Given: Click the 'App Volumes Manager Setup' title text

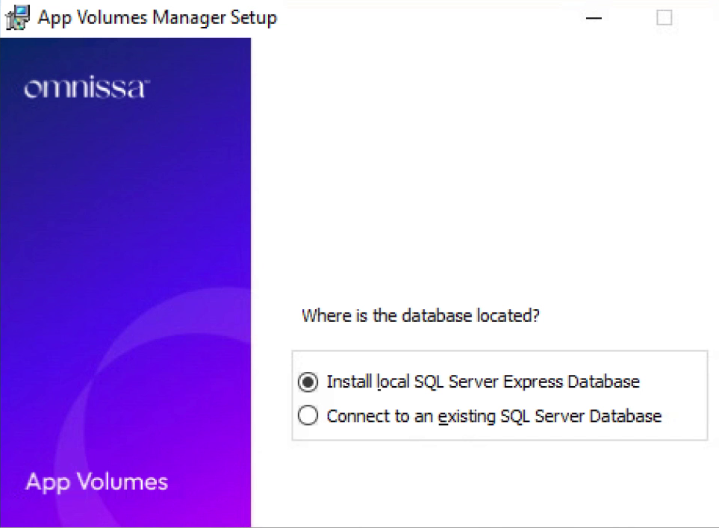Looking at the screenshot, I should point(158,18).
